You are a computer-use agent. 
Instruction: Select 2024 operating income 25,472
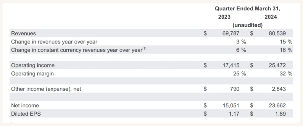point(277,65)
